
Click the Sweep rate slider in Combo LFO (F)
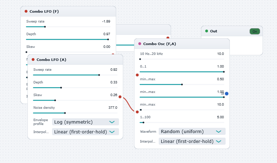(68, 27)
